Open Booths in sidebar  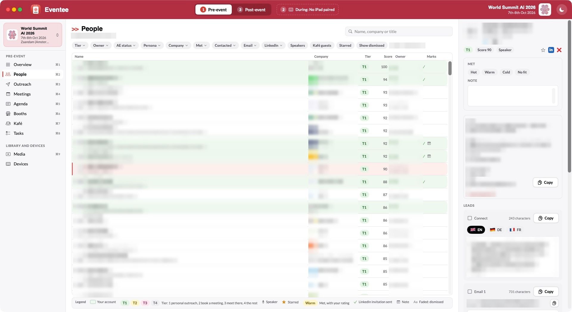coord(33,114)
